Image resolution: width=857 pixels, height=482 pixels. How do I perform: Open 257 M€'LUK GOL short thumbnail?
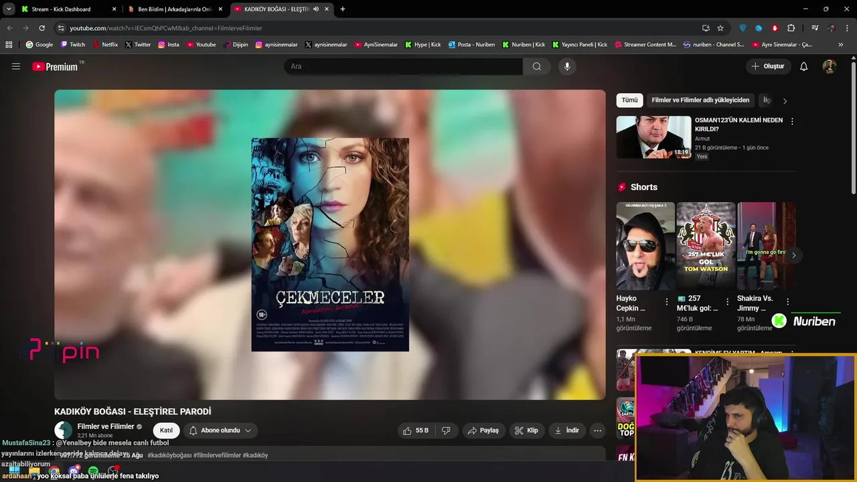click(706, 246)
